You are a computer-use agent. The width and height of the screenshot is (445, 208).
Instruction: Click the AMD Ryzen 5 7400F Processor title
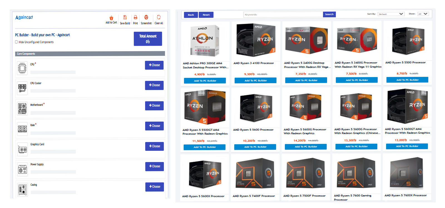[254, 196]
